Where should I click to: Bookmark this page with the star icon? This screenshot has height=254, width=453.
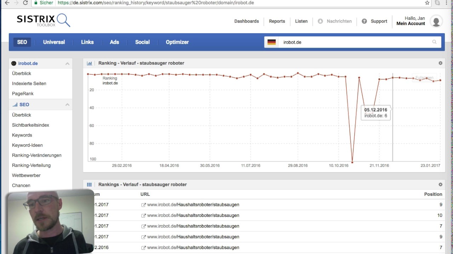click(427, 3)
